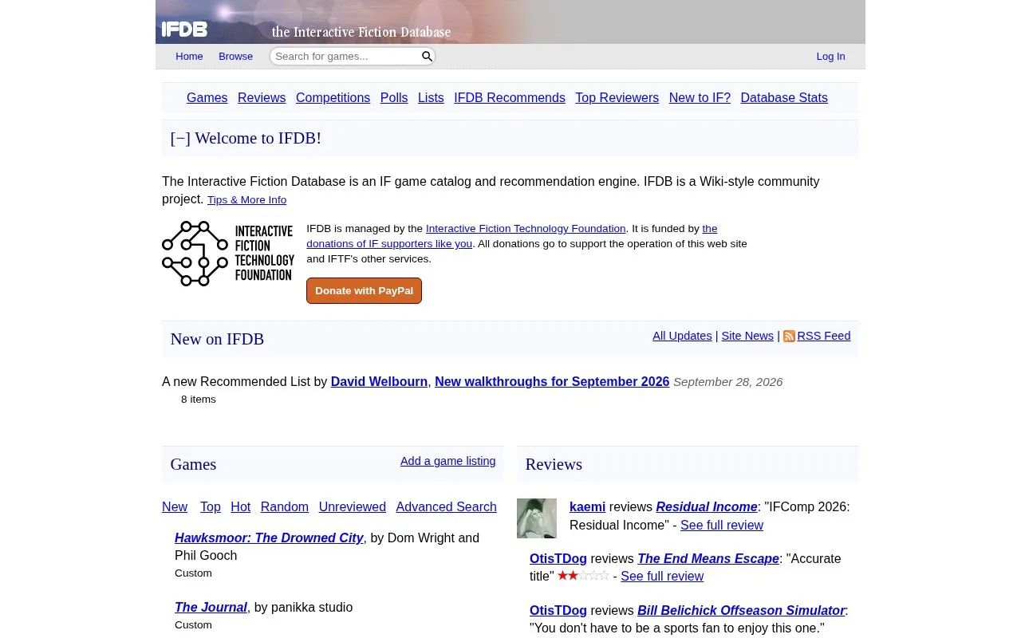The height and width of the screenshot is (638, 1021).
Task: Open Advanced Search
Action: pos(446,506)
